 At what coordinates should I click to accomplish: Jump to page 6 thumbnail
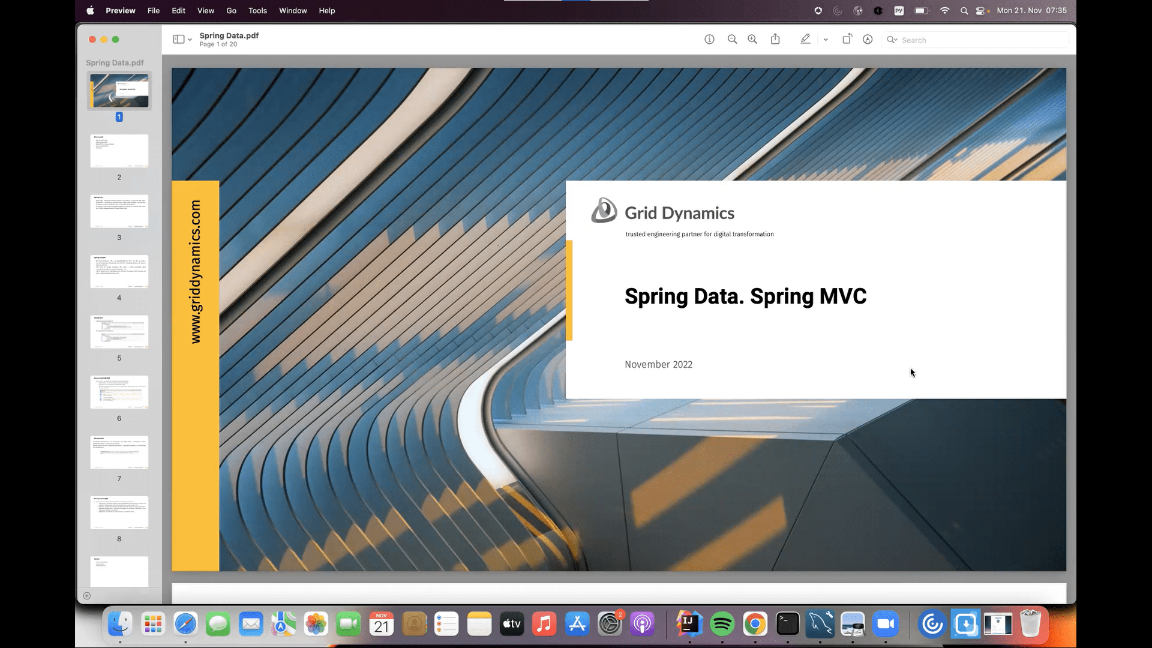tap(119, 392)
